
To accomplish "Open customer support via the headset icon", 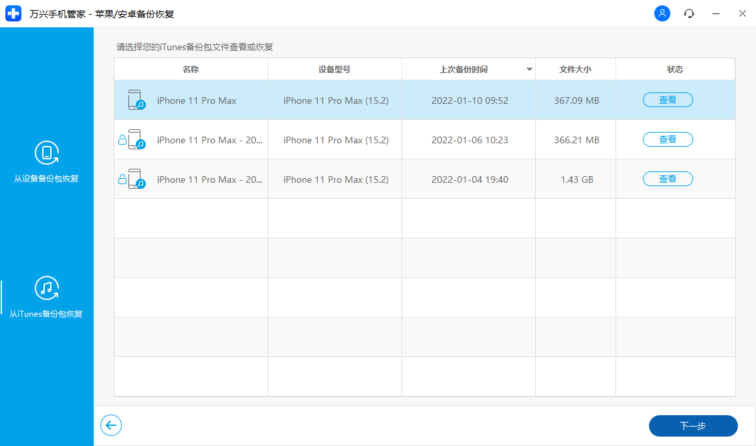I will 688,13.
